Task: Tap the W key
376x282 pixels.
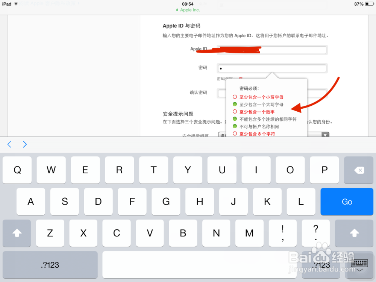Action: (x=51, y=170)
